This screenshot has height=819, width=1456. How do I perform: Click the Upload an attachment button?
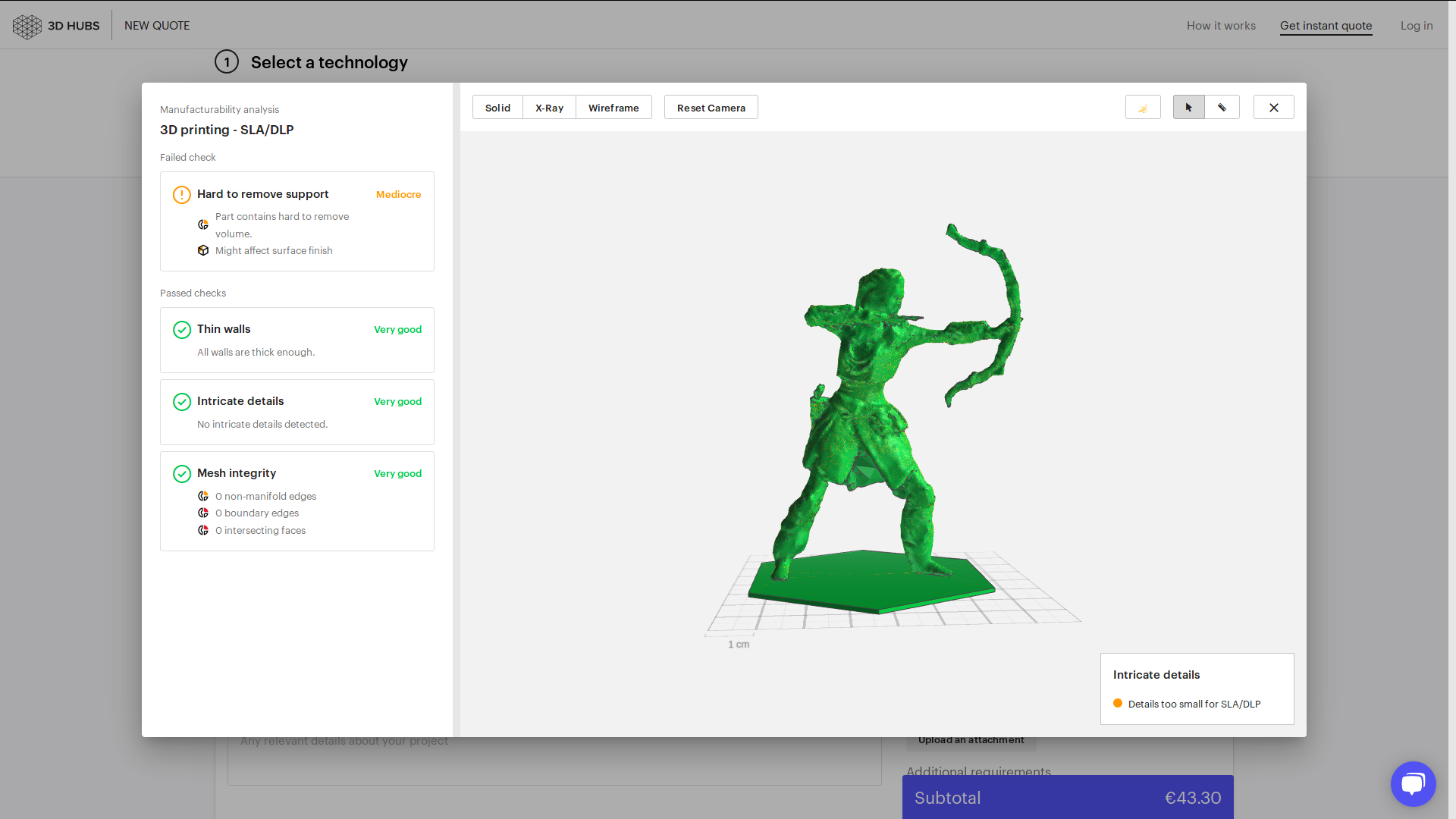(x=971, y=740)
